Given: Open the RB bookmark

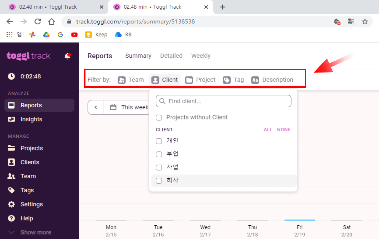Looking at the screenshot, I should (123, 34).
